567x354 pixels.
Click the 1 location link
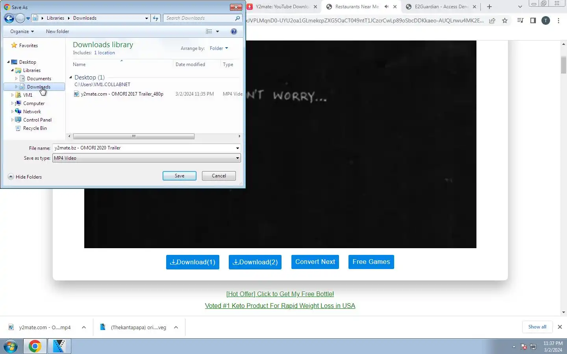point(104,53)
